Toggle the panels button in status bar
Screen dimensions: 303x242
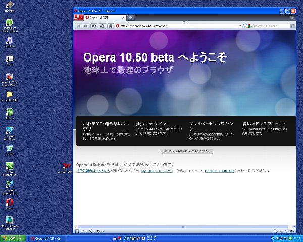click(77, 231)
